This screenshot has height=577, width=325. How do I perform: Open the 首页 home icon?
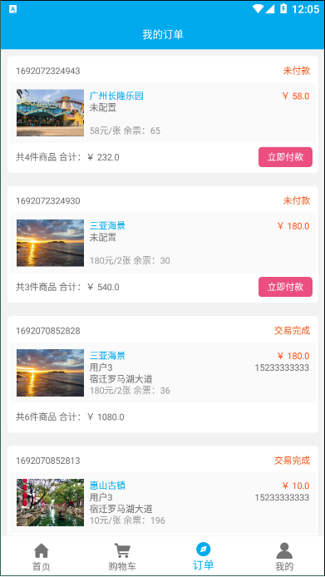click(41, 551)
